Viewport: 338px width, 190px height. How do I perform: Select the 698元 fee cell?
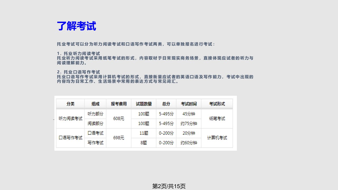click(119, 138)
